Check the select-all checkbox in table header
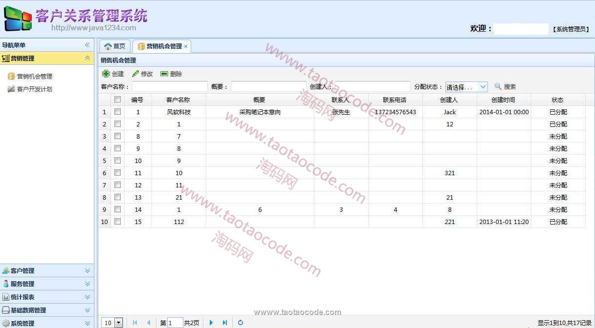 [117, 100]
